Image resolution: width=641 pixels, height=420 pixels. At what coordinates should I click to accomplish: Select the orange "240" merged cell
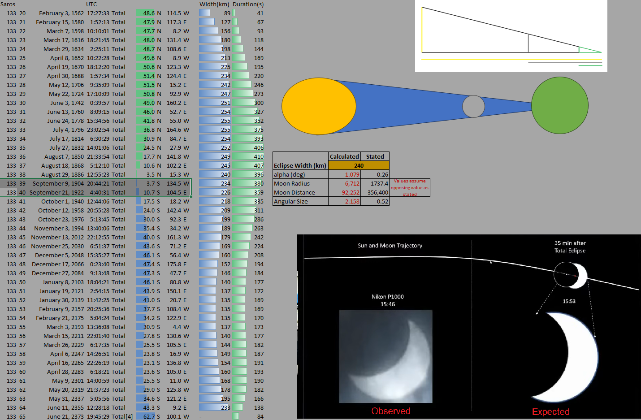359,165
